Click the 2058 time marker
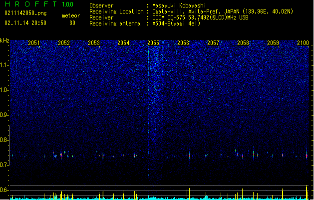This screenshot has width=314, height=200. point(243,43)
